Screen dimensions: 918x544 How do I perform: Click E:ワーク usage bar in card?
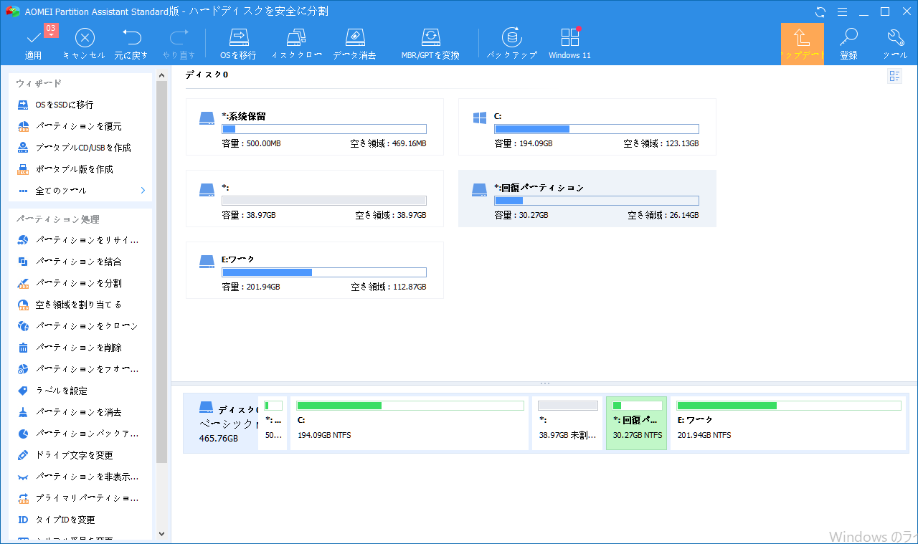pyautogui.click(x=324, y=272)
